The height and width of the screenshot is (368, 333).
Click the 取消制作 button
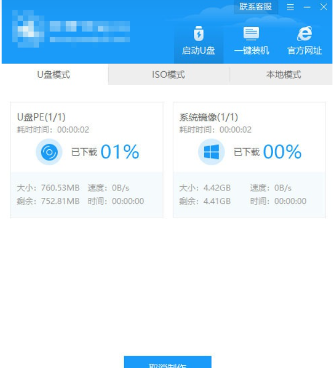(167, 363)
